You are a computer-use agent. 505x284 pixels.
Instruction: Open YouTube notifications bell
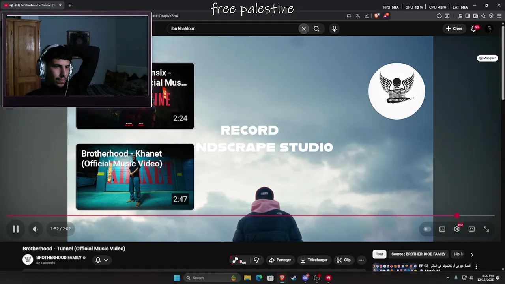click(x=474, y=28)
